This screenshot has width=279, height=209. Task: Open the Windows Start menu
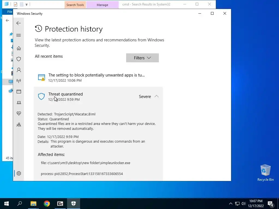pyautogui.click(x=7, y=204)
